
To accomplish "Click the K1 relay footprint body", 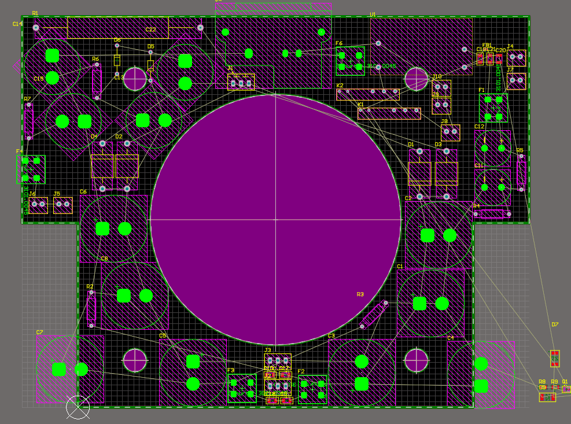I will 389,113.
